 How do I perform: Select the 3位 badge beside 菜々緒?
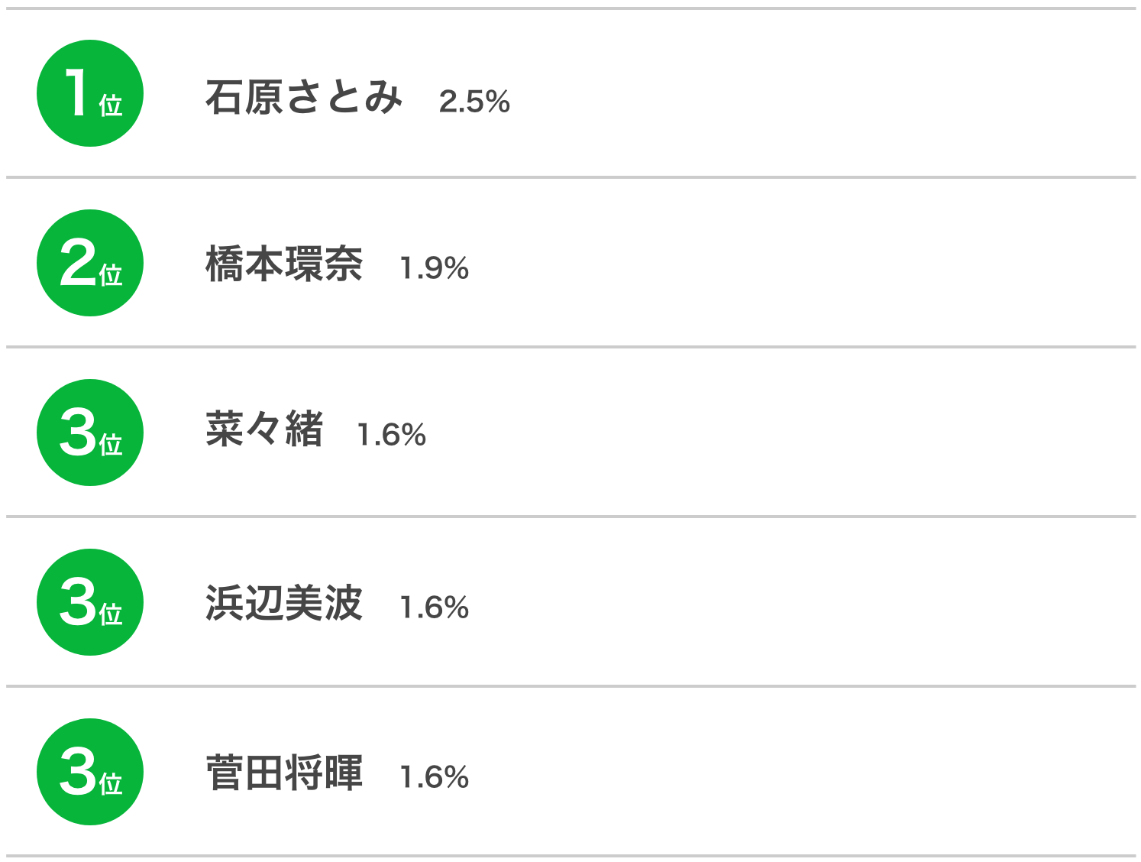pos(90,433)
